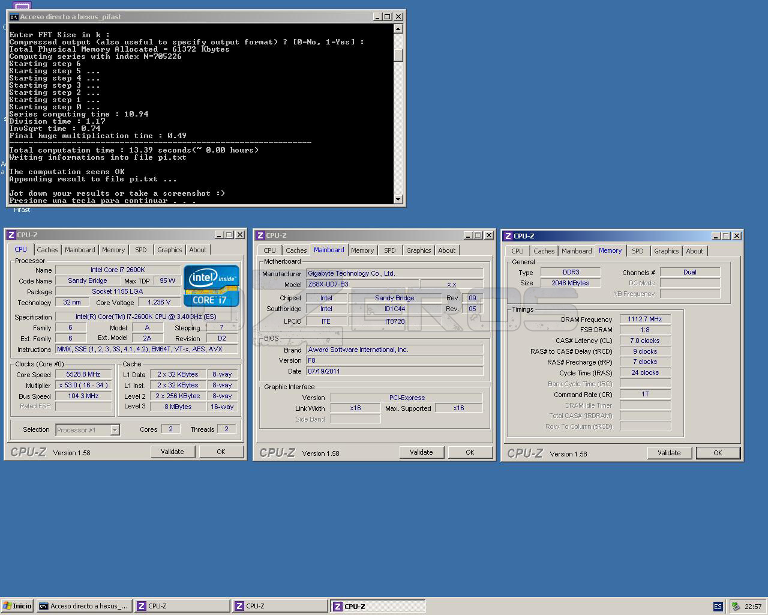
Task: Select CPU tab in right CPU-Z window
Action: coord(517,251)
